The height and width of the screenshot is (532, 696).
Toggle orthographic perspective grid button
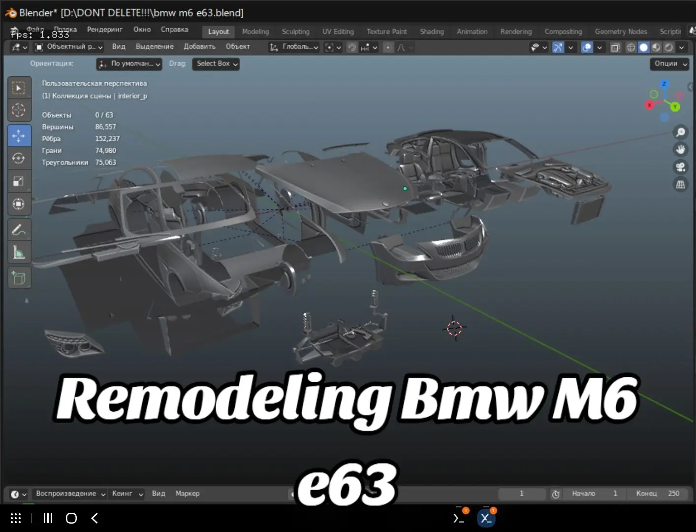(x=681, y=185)
